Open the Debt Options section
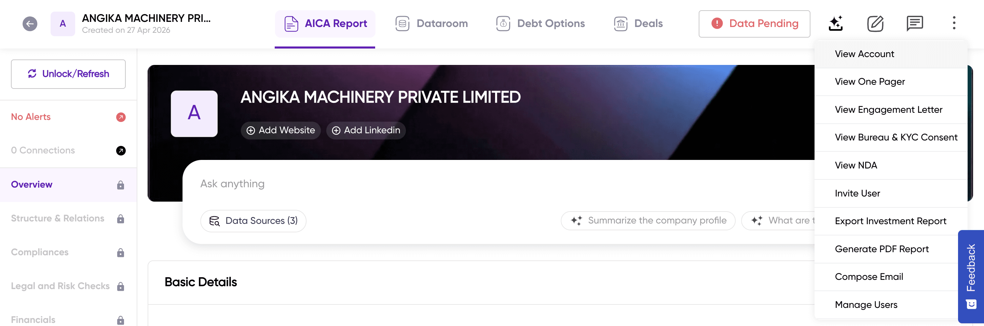 (541, 23)
